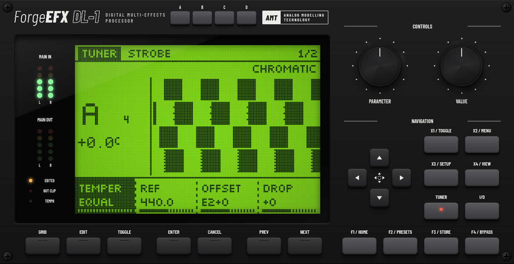
Task: Click the down arrow navigation button
Action: [379, 198]
